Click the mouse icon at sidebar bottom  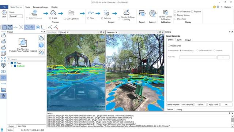point(3,96)
